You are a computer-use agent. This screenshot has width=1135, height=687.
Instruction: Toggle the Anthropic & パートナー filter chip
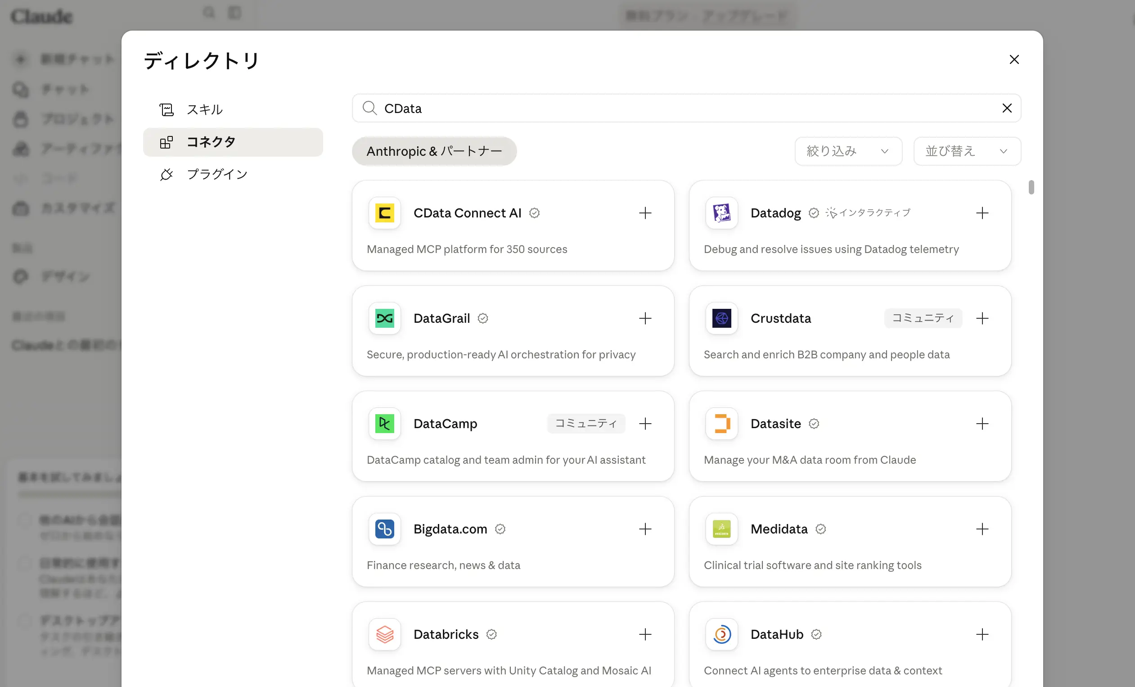pos(434,151)
